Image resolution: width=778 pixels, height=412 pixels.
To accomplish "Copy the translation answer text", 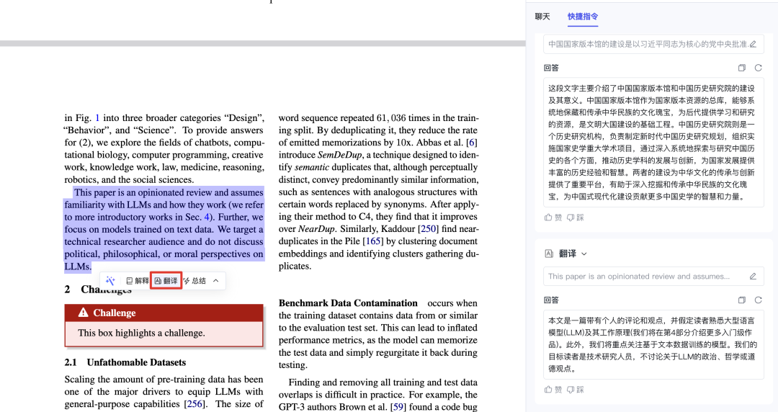I will coord(742,300).
